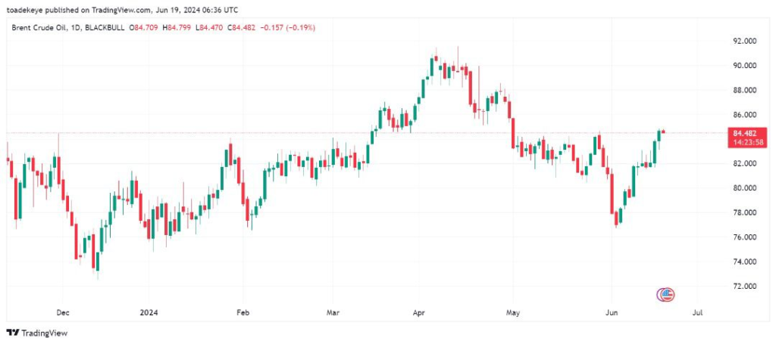Click the Jul marker on time axis
Viewport: 776px width, 344px height.
[698, 311]
